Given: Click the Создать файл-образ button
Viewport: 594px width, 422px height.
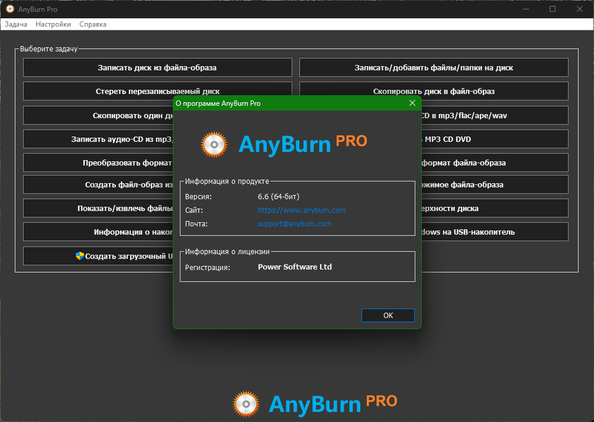Looking at the screenshot, I should (x=98, y=184).
